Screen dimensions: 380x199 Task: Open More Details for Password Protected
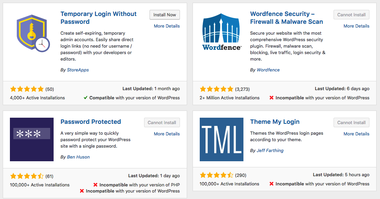tap(167, 134)
